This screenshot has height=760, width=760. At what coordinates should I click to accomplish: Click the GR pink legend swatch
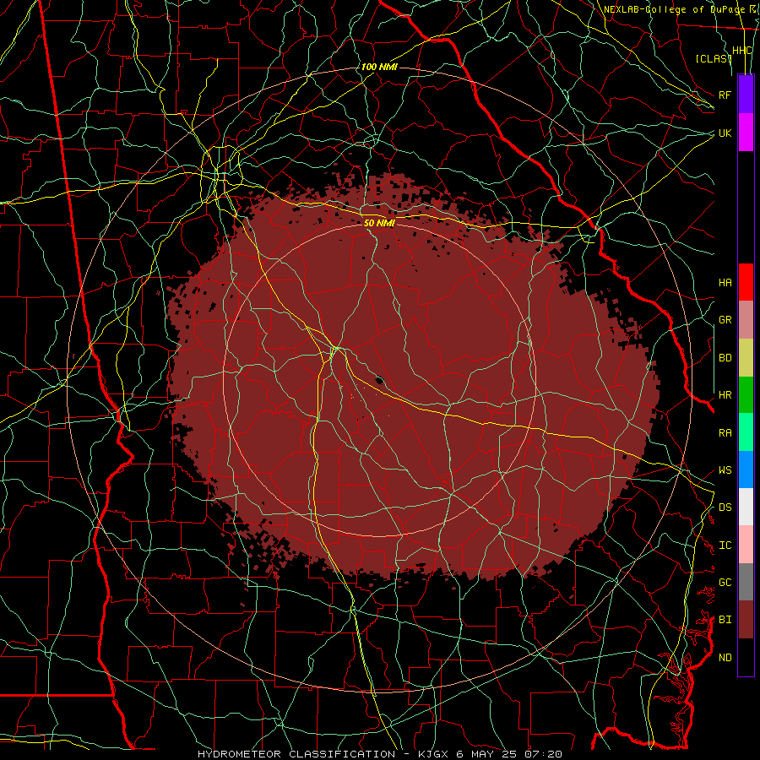746,319
